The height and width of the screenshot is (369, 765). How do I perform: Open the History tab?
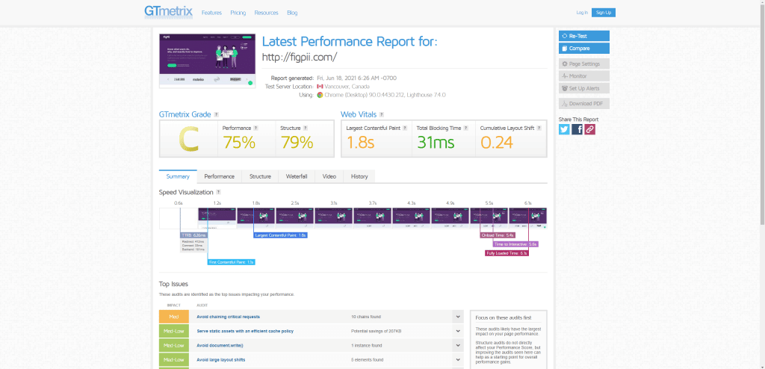point(359,177)
